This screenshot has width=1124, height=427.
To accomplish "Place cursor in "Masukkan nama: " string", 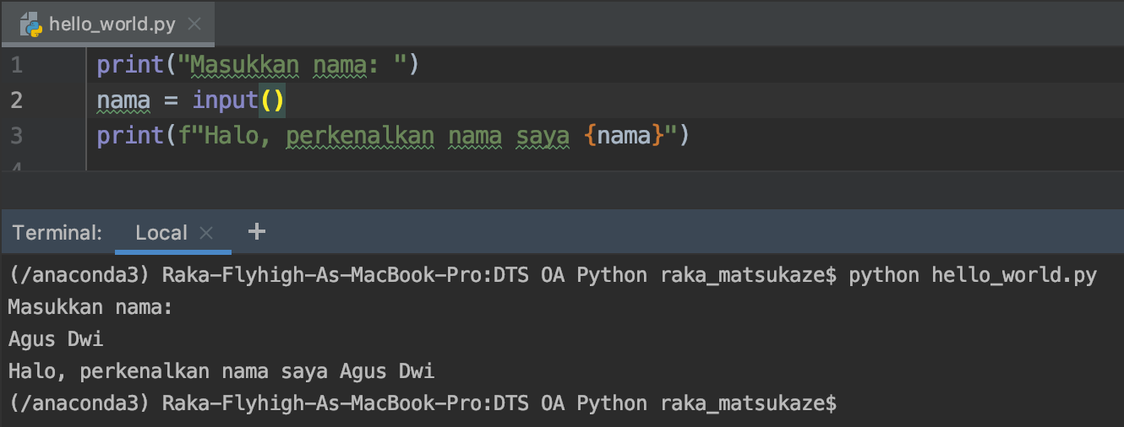I will point(293,64).
